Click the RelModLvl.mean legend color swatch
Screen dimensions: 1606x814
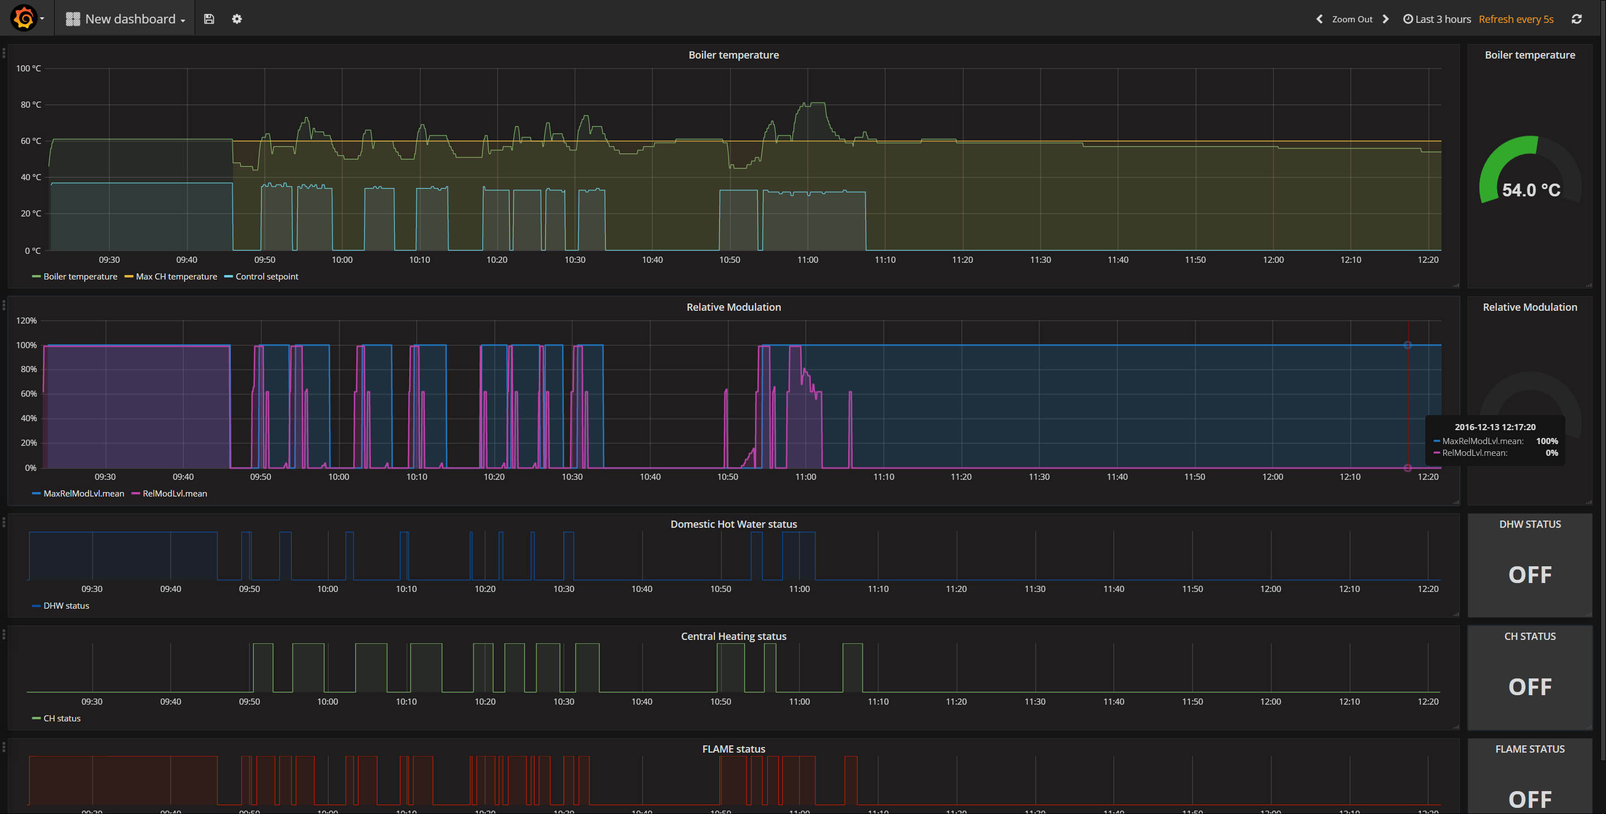pyautogui.click(x=136, y=493)
